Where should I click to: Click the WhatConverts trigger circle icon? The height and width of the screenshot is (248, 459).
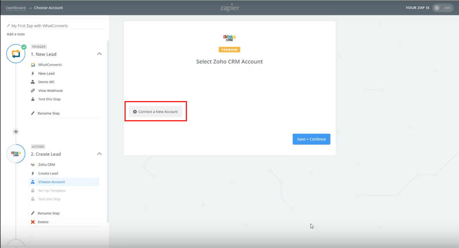point(16,54)
